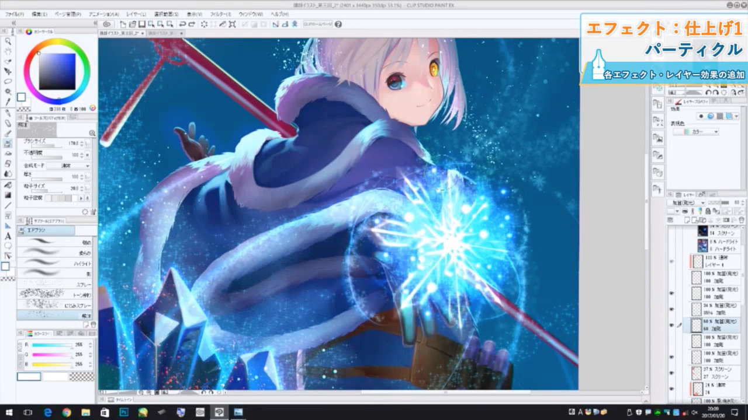Viewport: 748px width, 420px height.
Task: Select the エアブラシ sub tool group
Action: tap(46, 230)
